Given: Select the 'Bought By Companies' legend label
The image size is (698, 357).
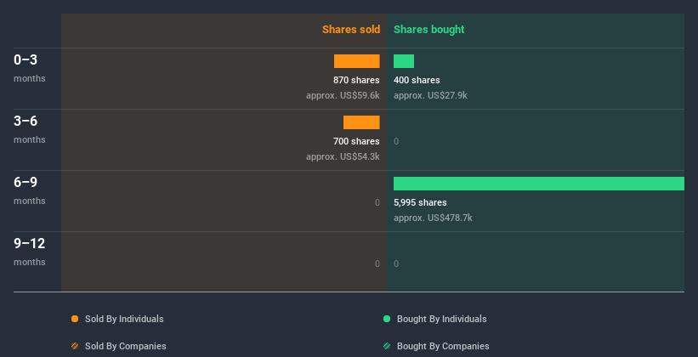Looking at the screenshot, I should click(443, 346).
